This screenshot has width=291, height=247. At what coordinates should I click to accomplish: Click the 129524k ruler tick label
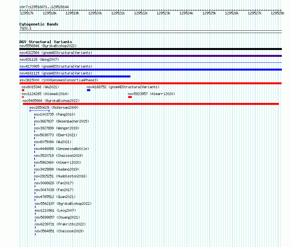point(186,13)
